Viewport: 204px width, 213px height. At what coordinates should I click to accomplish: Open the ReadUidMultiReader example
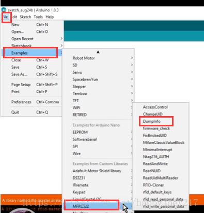coord(161,178)
